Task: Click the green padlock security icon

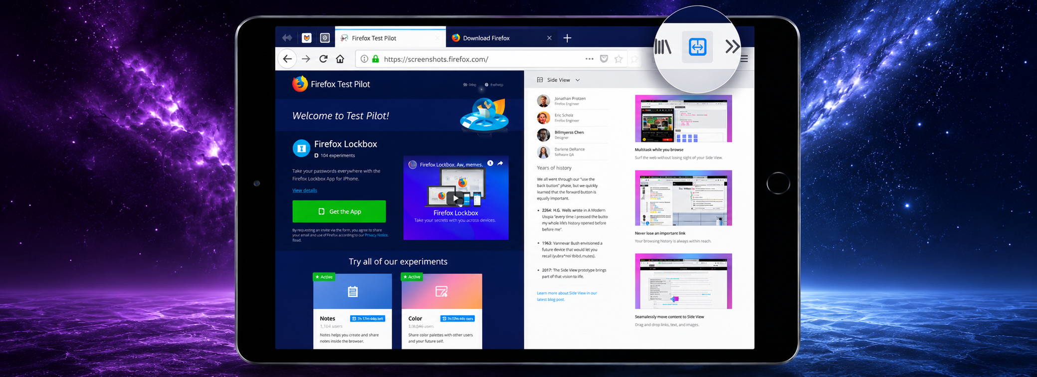Action: tap(376, 59)
